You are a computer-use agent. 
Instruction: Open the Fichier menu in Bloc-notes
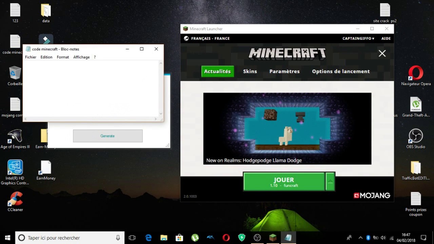[31, 57]
